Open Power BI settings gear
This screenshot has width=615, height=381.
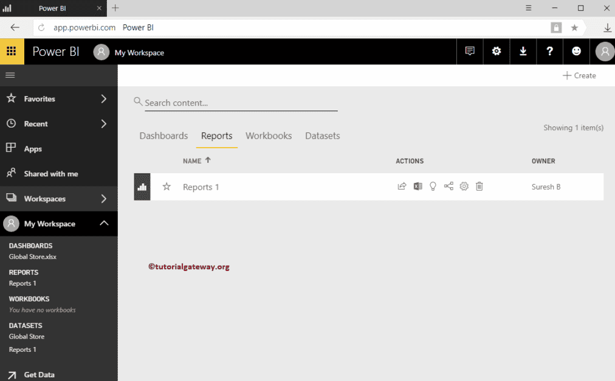click(496, 51)
